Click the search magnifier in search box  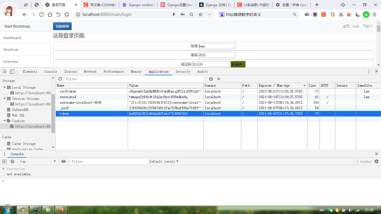coord(295,14)
